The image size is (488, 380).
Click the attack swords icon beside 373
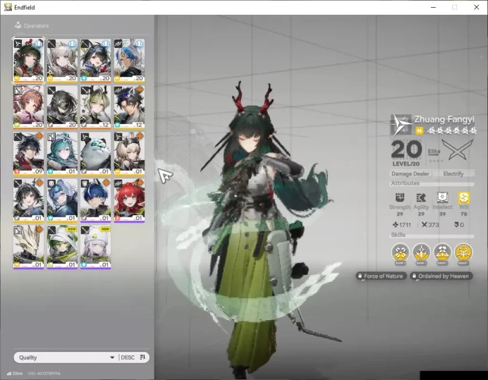pyautogui.click(x=425, y=225)
